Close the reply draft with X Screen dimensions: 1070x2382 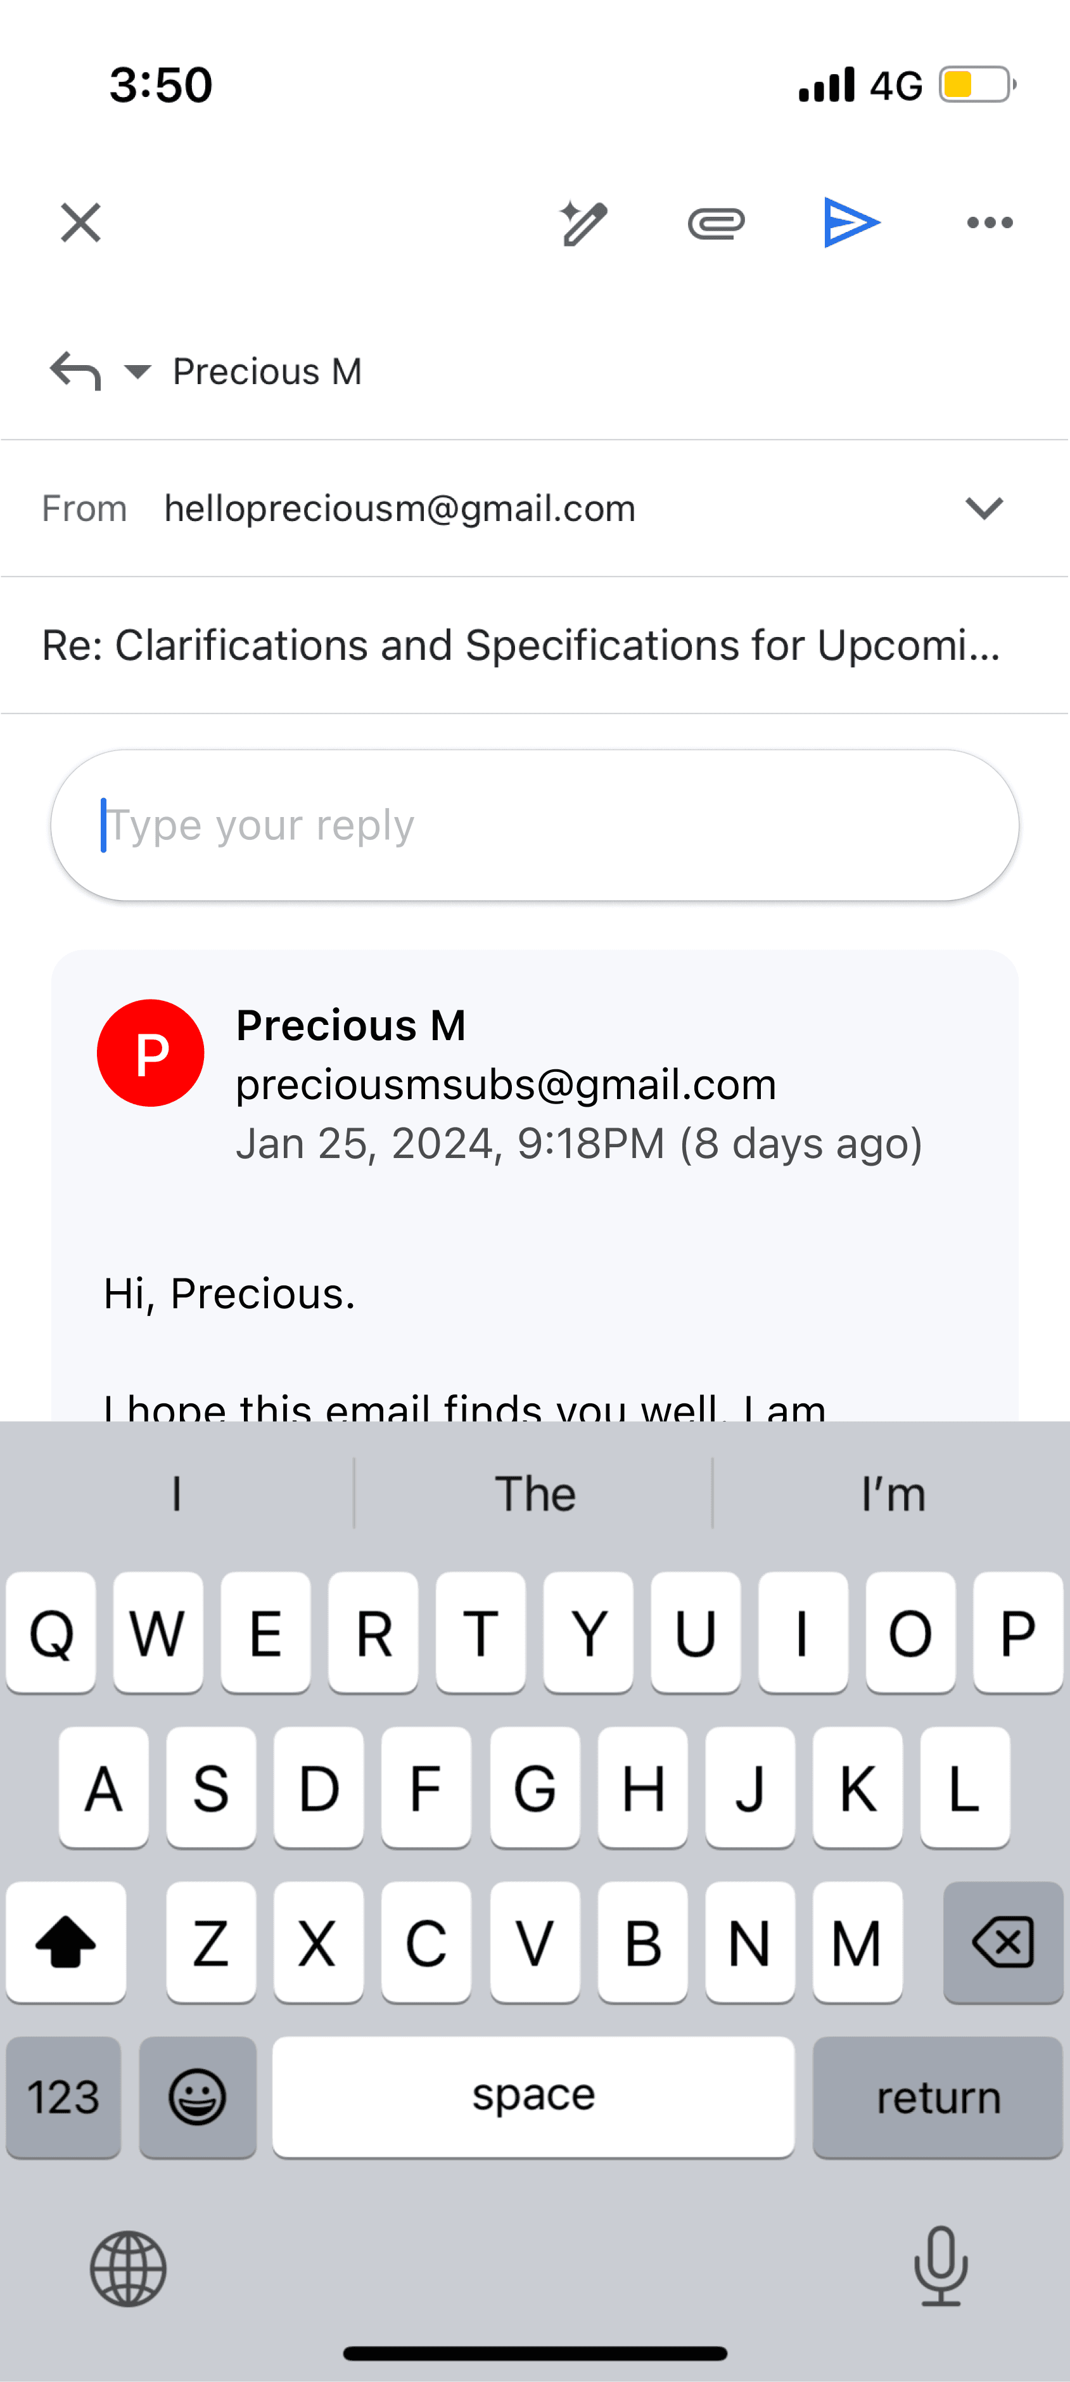point(80,223)
